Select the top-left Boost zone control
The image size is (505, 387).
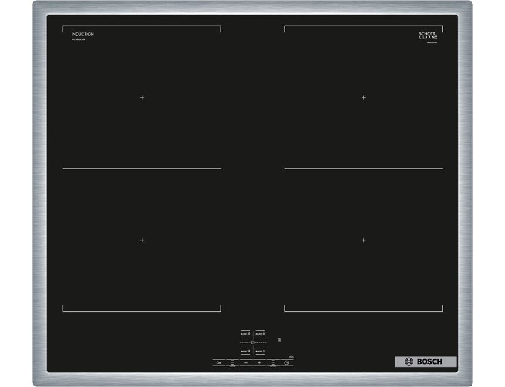245,333
